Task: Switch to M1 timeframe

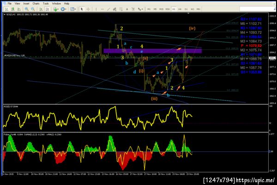Action: pos(149,9)
